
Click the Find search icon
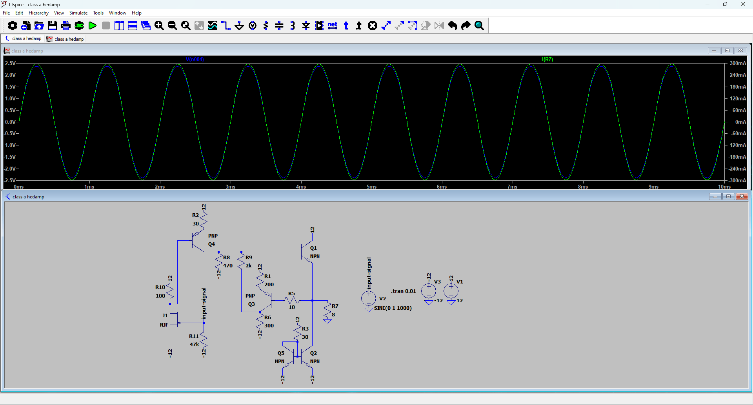click(479, 26)
